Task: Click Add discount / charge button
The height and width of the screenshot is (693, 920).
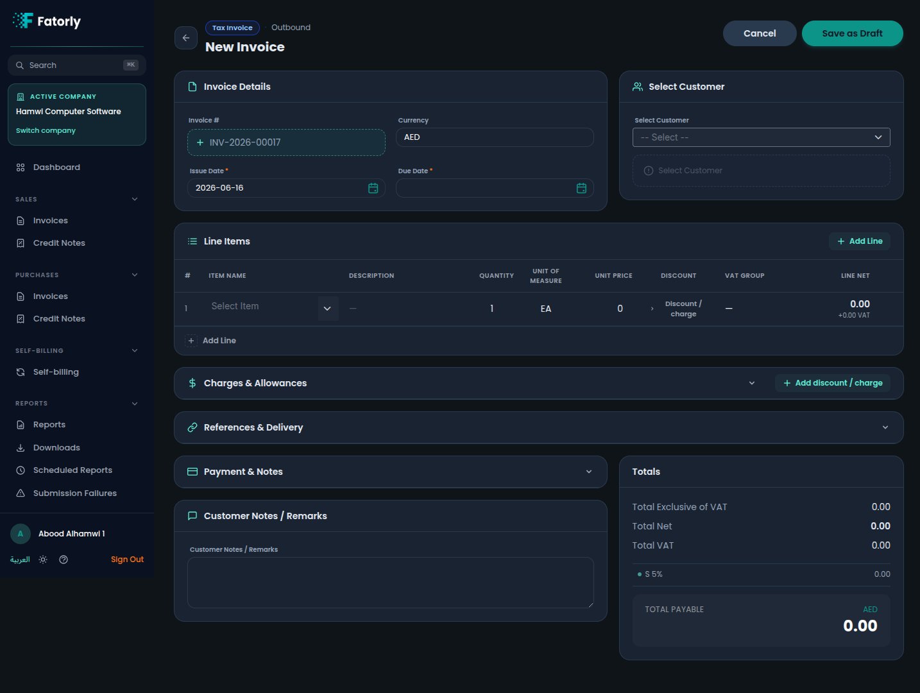Action: point(833,383)
